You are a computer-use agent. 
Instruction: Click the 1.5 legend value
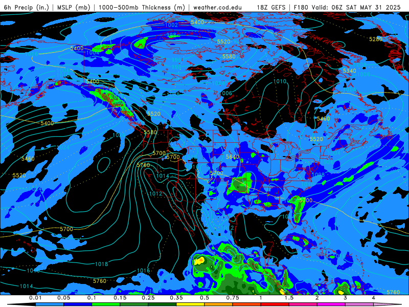pos(289,298)
